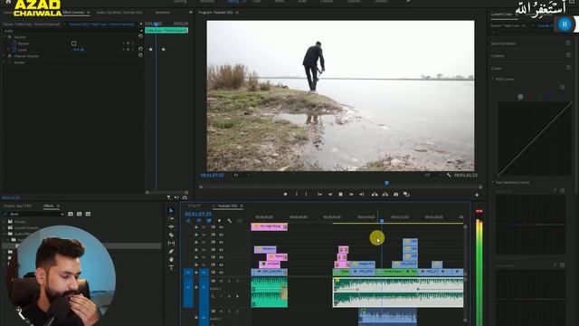Viewport: 579px width, 326px height.
Task: Open Project panel tab
Action: 18,206
